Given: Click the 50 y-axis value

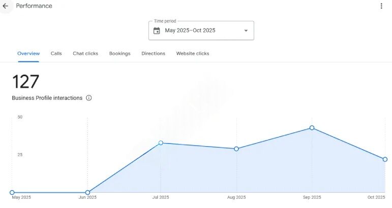Looking at the screenshot, I should [x=20, y=117].
